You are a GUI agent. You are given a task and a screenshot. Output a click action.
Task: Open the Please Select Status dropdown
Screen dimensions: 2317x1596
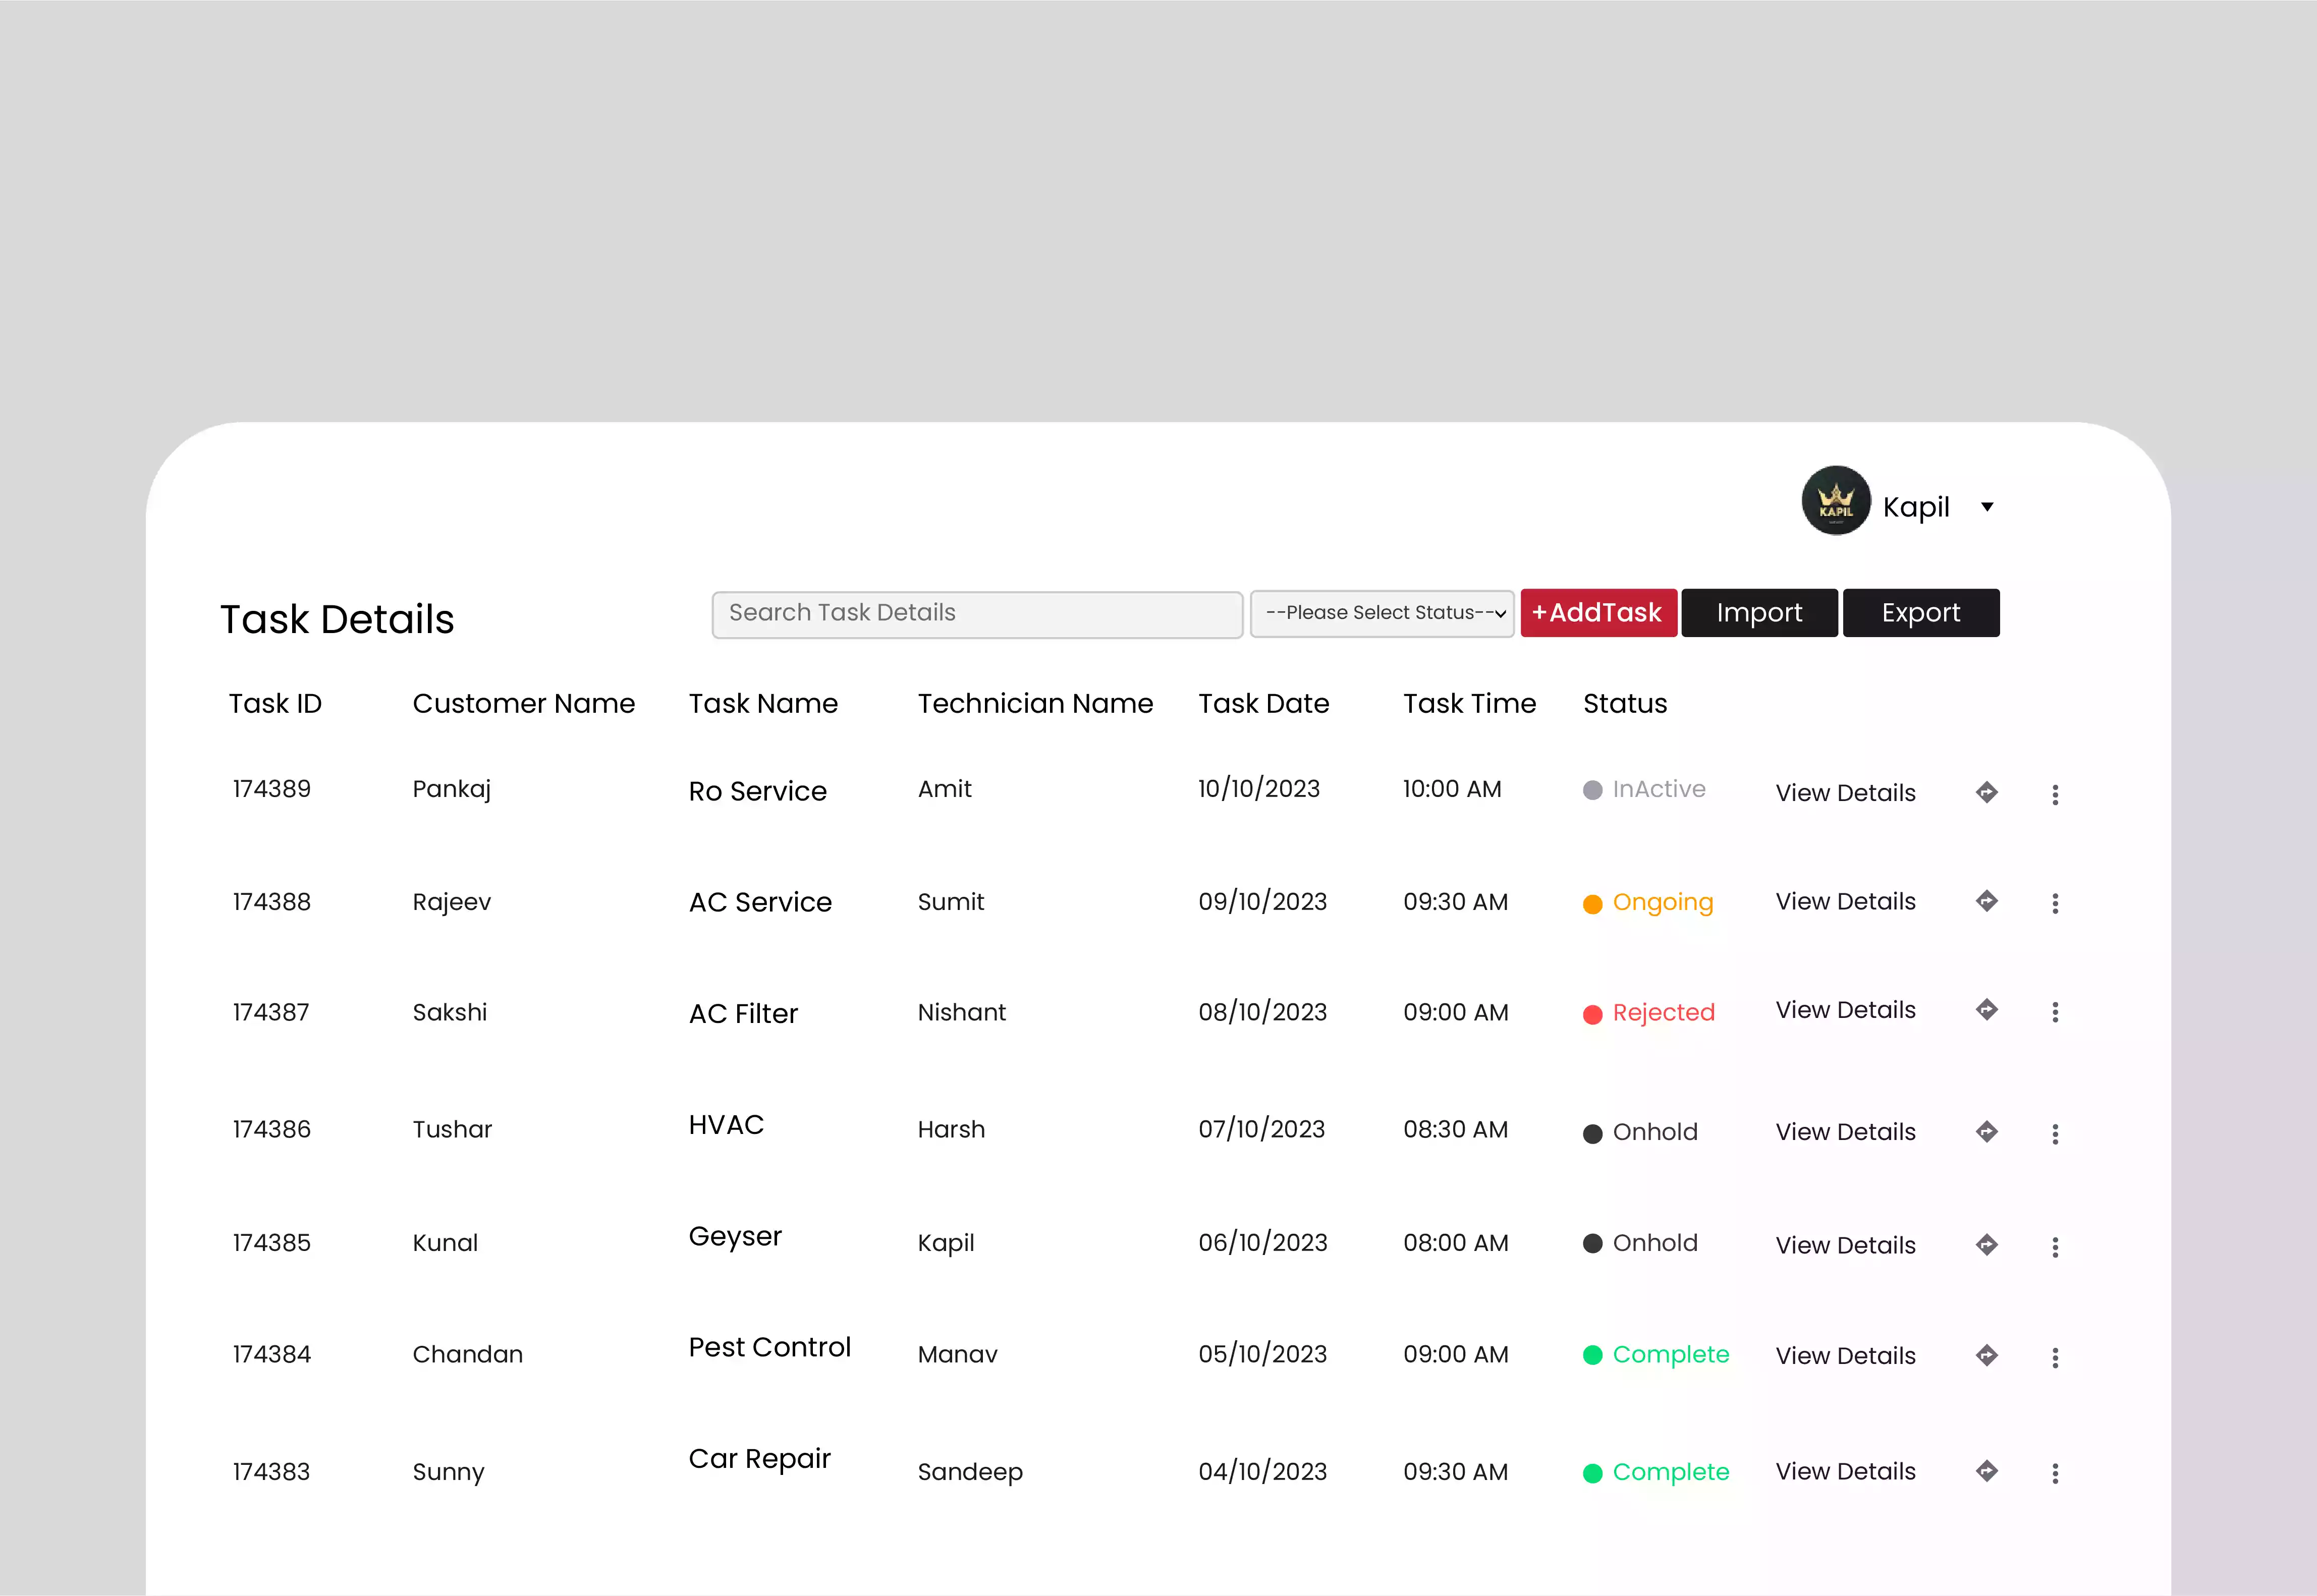click(x=1382, y=613)
